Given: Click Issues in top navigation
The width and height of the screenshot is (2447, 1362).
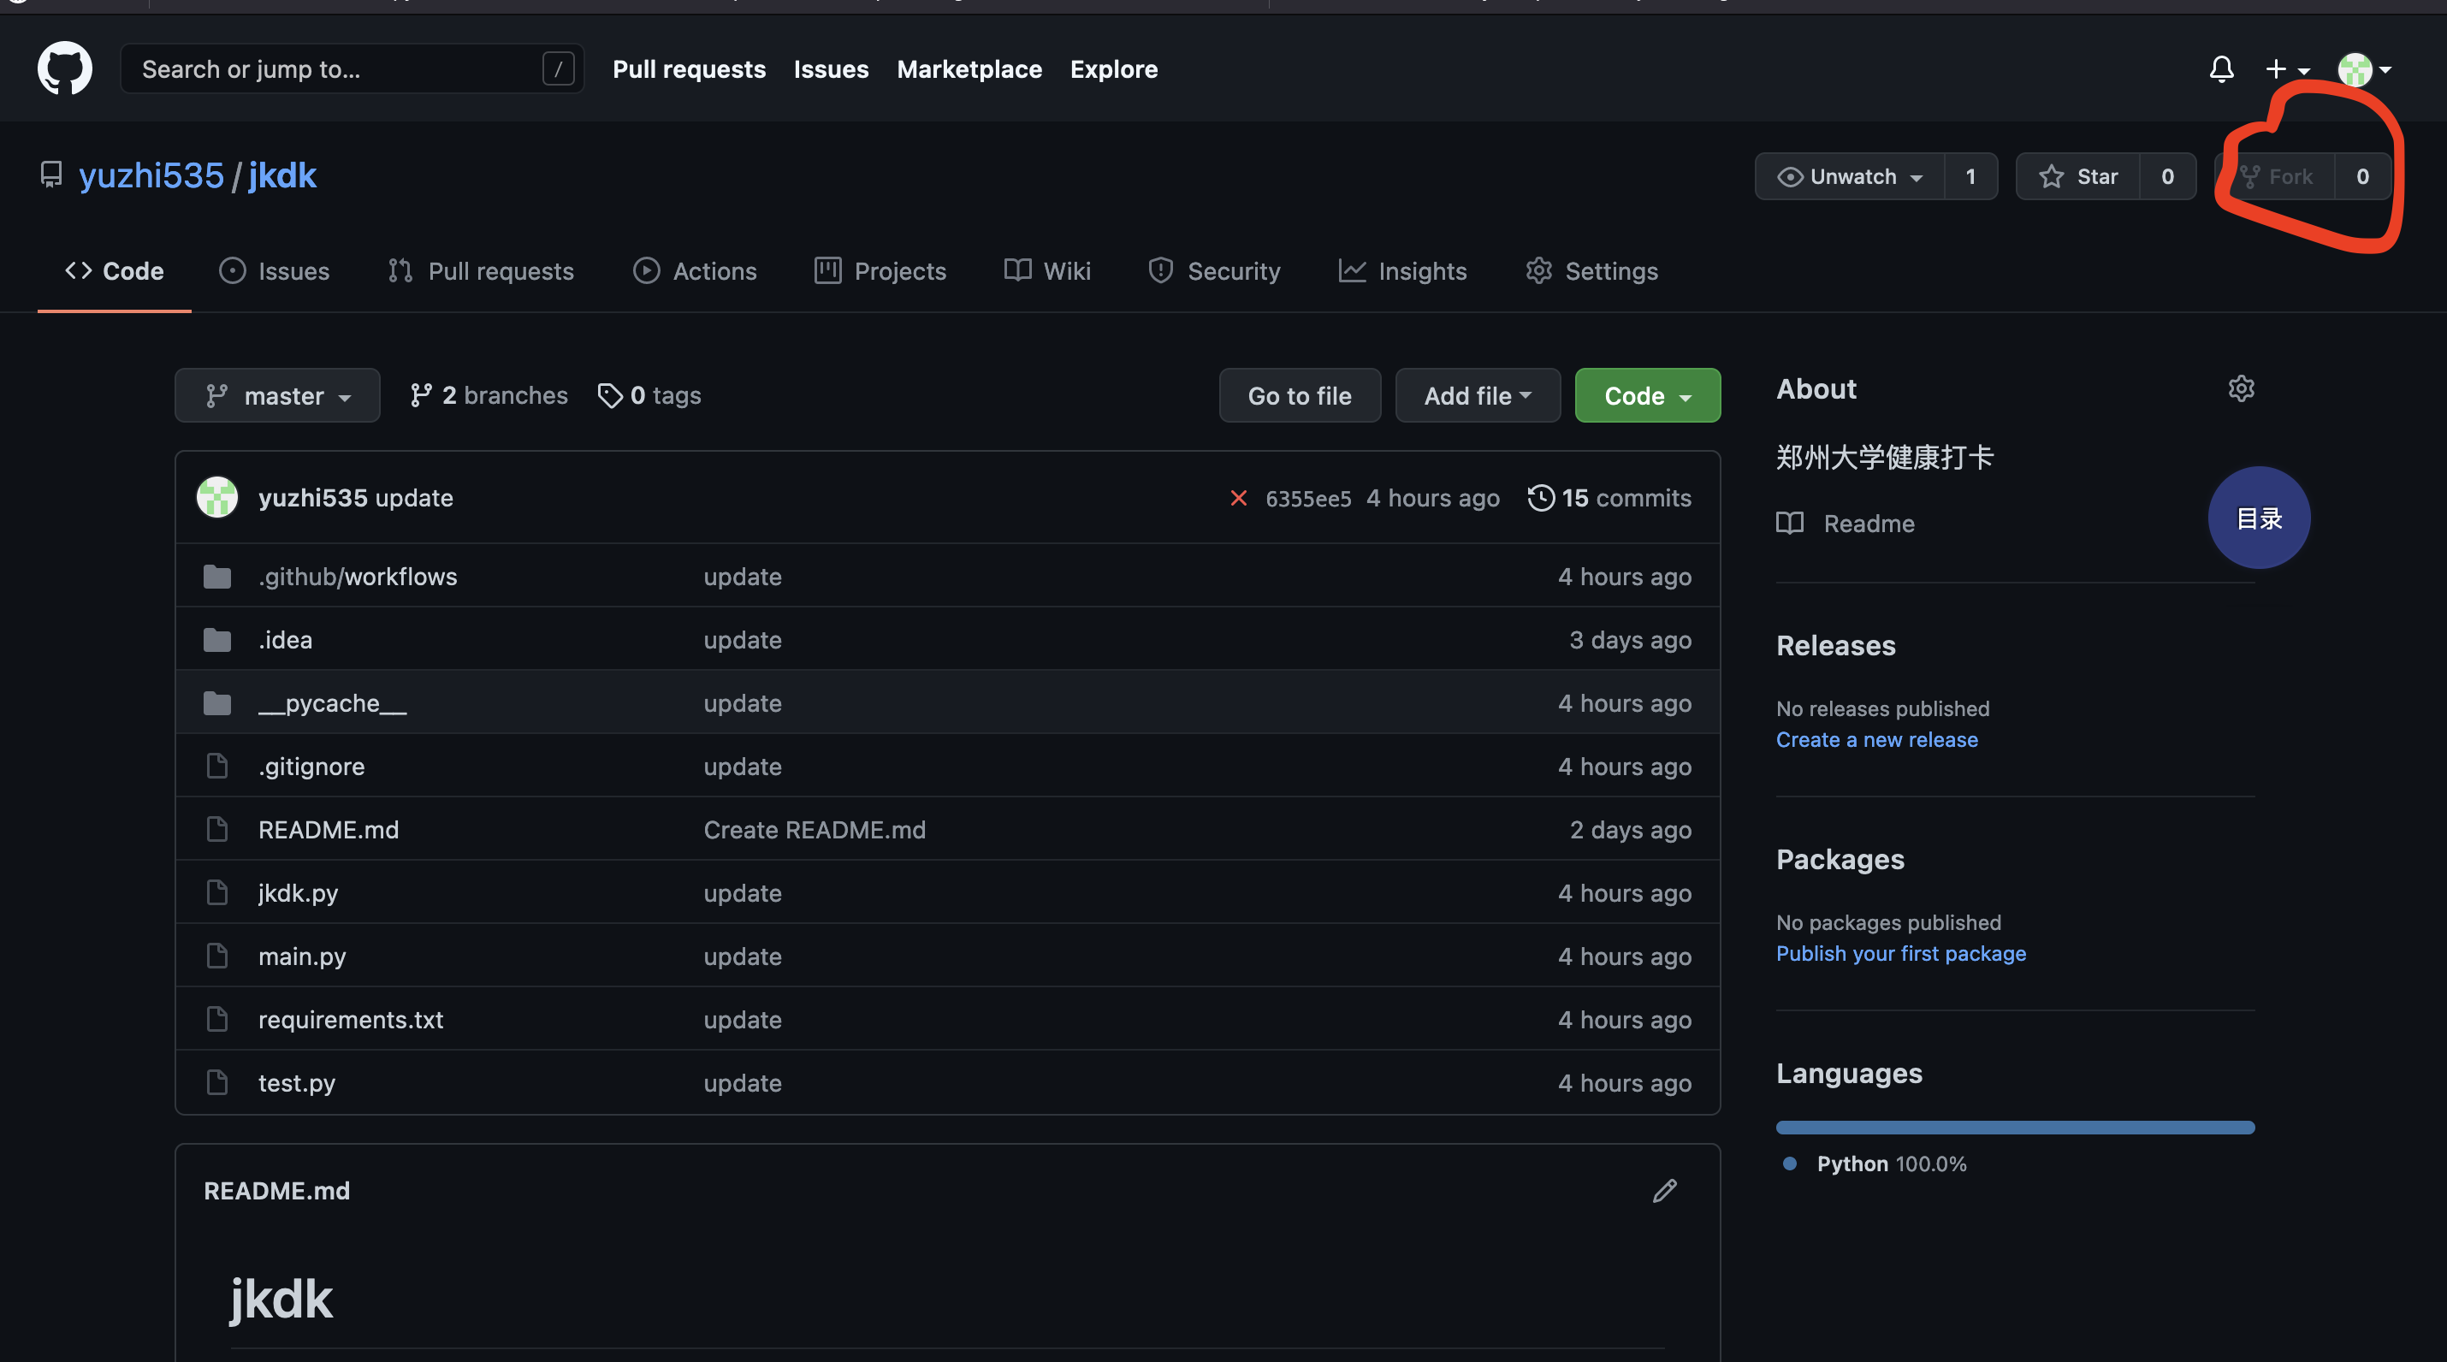Looking at the screenshot, I should pos(831,69).
